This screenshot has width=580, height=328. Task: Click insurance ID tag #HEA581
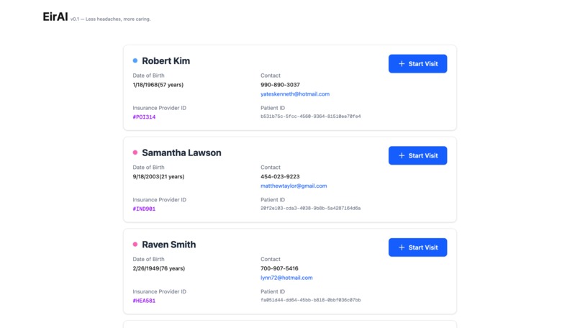[144, 301]
